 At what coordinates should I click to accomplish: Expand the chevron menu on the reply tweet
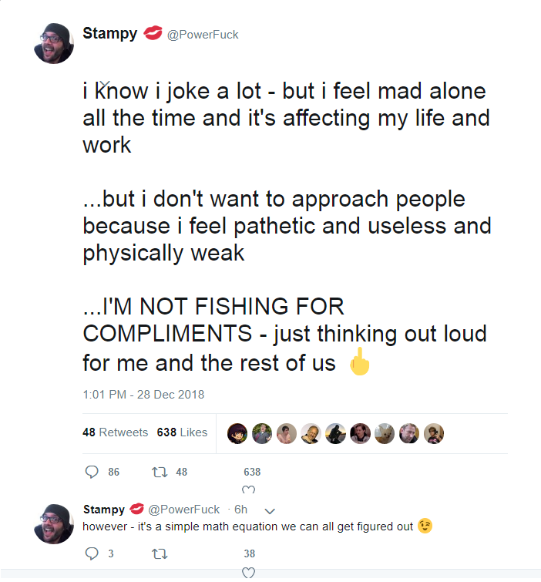click(269, 510)
